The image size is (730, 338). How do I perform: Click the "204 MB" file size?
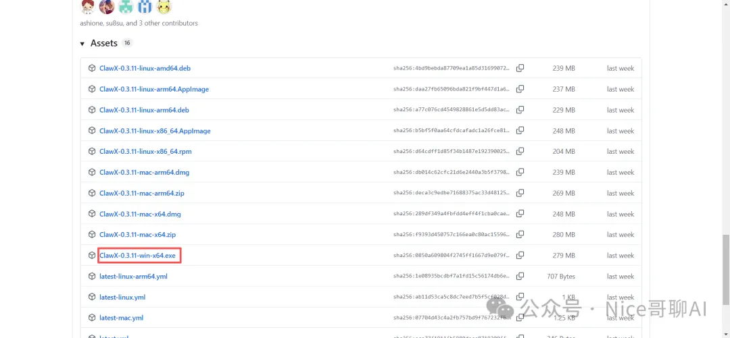click(563, 152)
